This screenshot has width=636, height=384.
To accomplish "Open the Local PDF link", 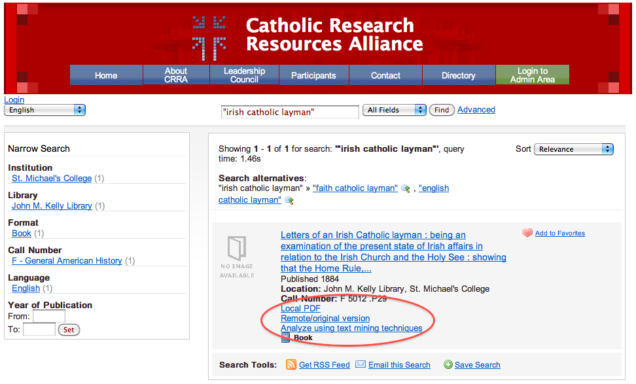I will click(x=300, y=309).
